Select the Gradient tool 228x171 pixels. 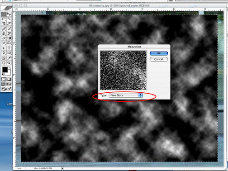tap(9, 38)
